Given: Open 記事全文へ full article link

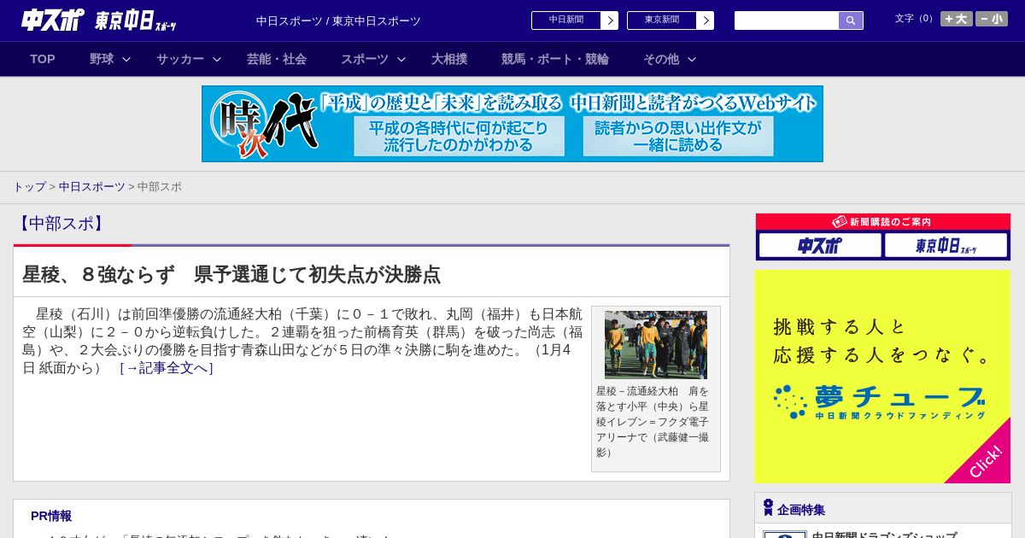Looking at the screenshot, I should [x=167, y=368].
